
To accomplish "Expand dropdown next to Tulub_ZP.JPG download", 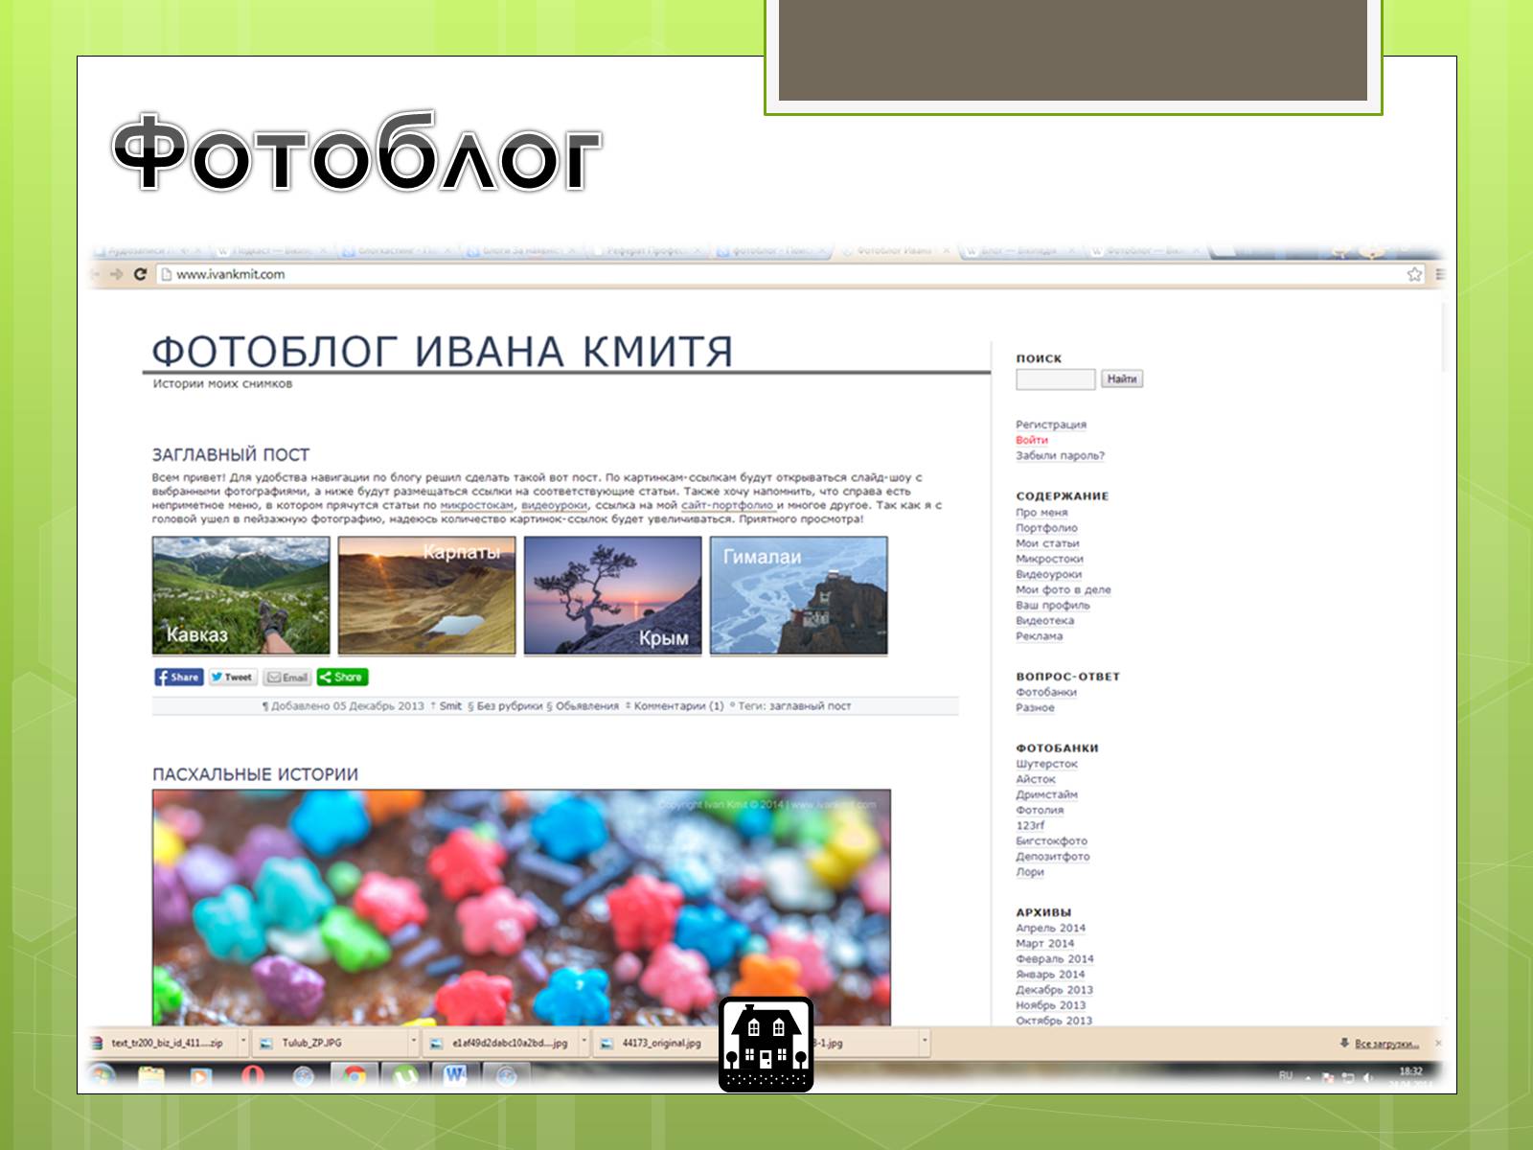I will pos(414,1043).
